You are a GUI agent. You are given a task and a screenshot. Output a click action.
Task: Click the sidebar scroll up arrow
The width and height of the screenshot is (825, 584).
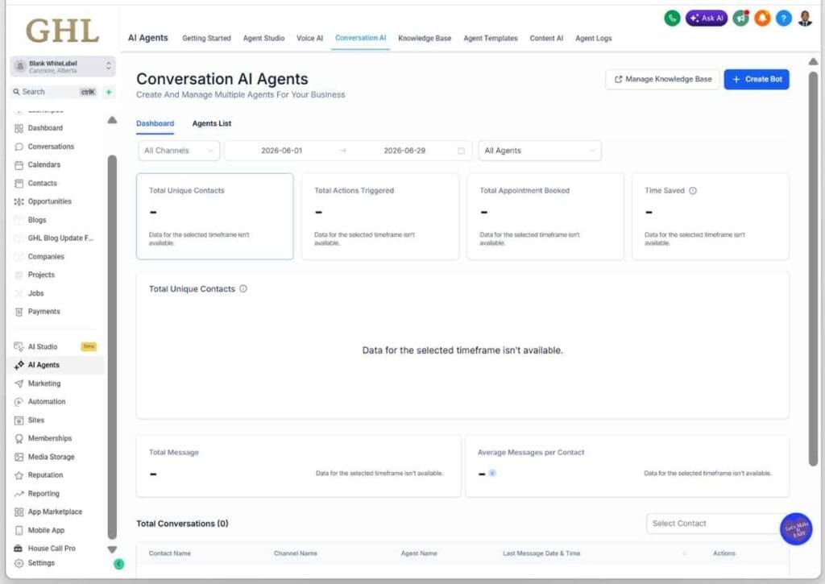click(x=112, y=120)
